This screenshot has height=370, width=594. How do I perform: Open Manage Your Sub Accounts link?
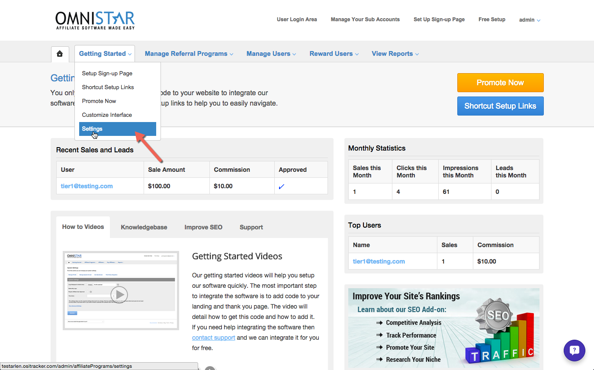tap(365, 19)
